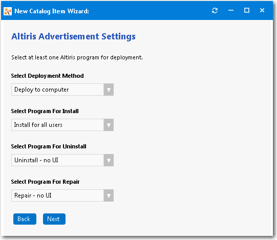The height and width of the screenshot is (240, 277).
Task: Click the wizard wand icon in title bar
Action: coord(8,11)
